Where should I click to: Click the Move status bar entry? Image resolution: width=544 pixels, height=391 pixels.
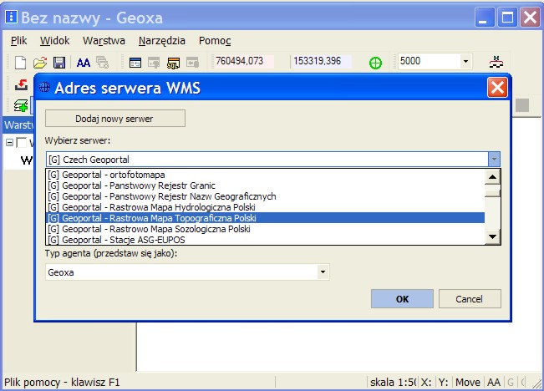pyautogui.click(x=468, y=383)
